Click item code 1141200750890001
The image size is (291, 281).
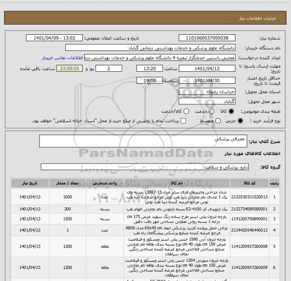click(250, 219)
